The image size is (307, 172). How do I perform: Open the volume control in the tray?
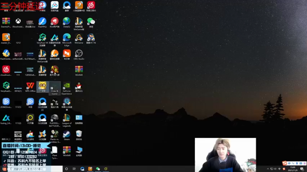pyautogui.click(x=276, y=169)
